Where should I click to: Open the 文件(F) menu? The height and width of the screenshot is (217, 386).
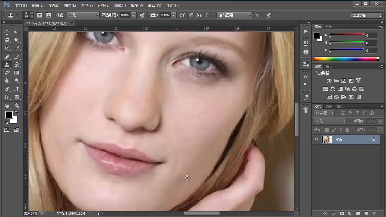point(21,5)
